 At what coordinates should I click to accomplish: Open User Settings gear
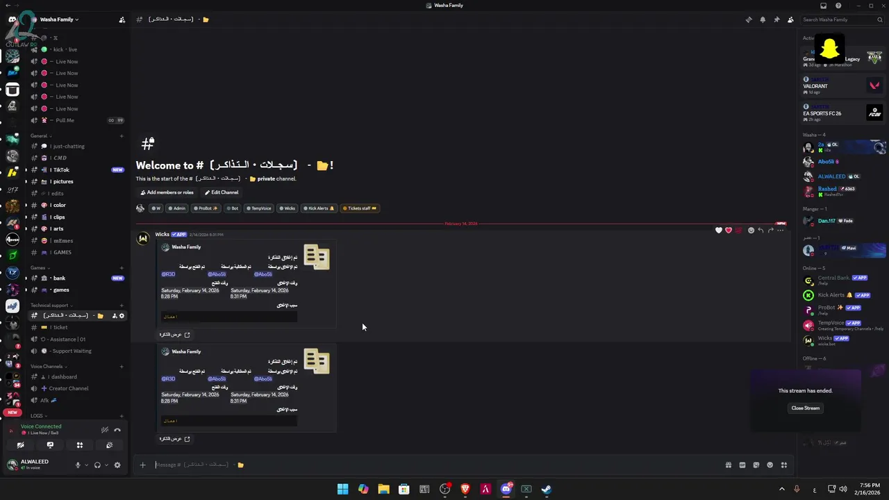point(117,465)
